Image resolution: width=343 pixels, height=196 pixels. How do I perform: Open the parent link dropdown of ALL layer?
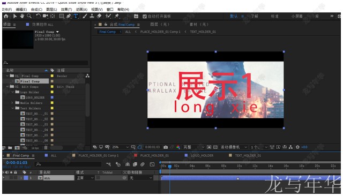pyautogui.click(x=140, y=178)
